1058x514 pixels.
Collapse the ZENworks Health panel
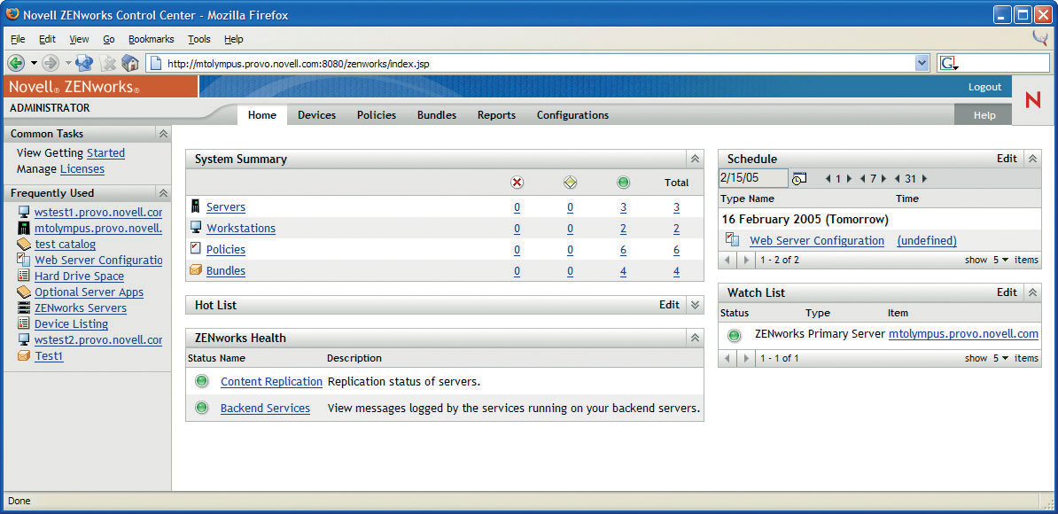point(695,338)
